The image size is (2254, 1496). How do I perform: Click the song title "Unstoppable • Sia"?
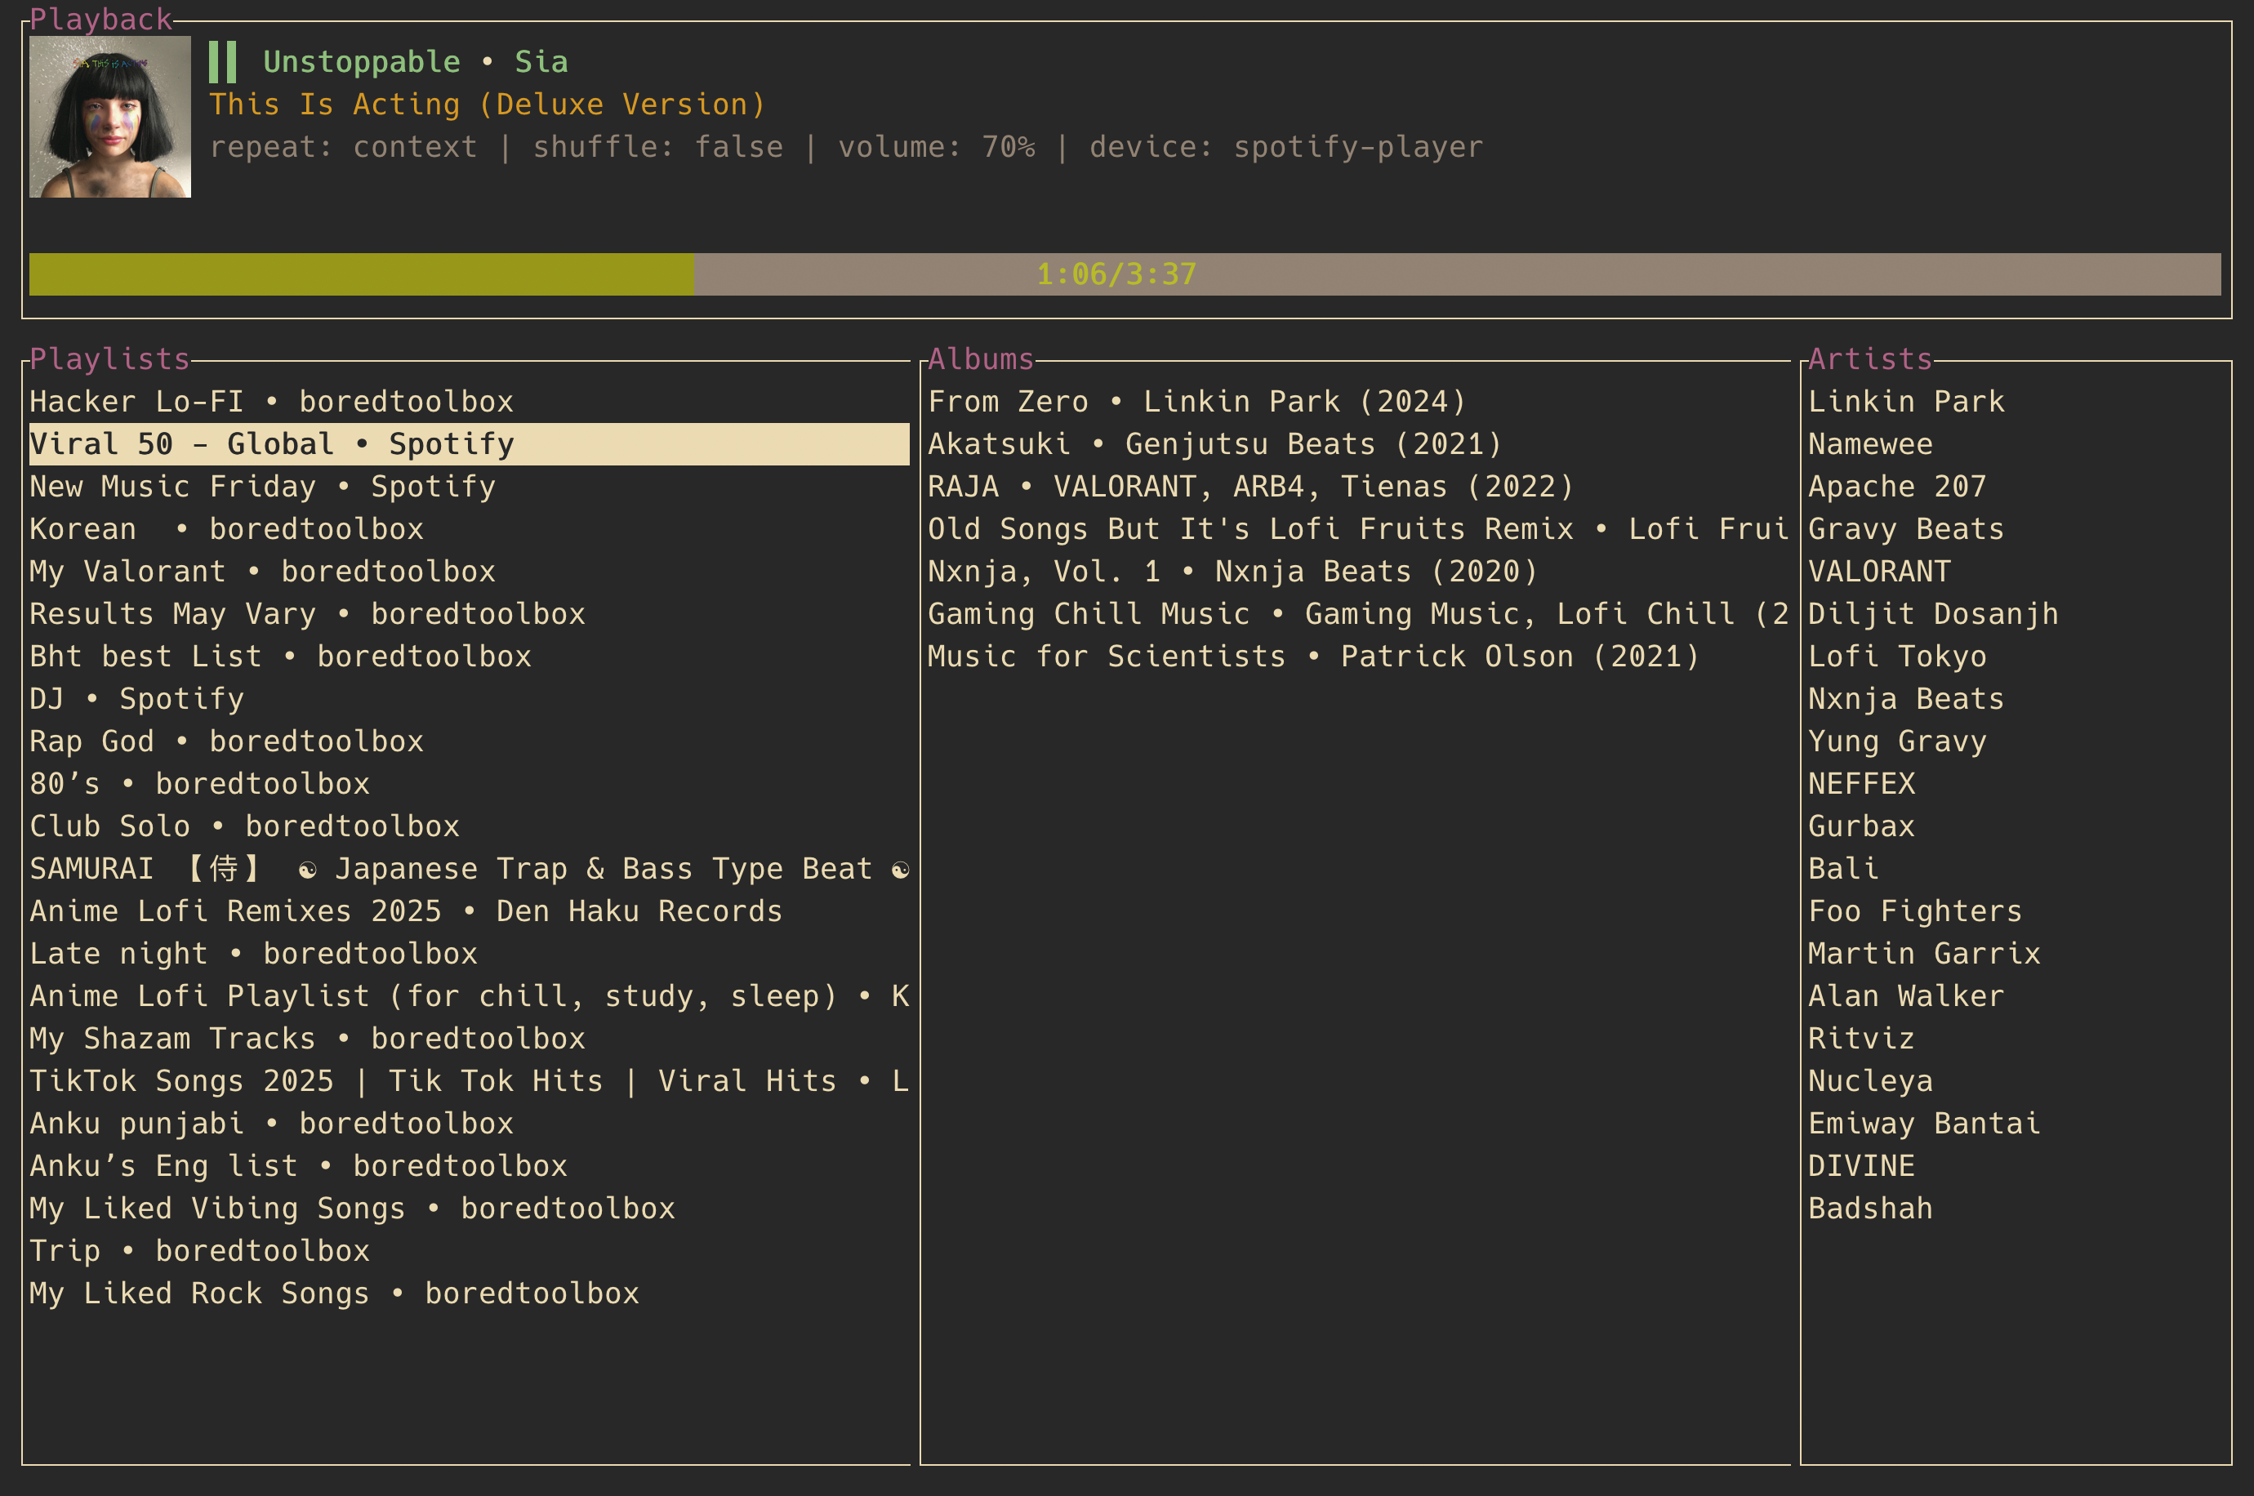coord(415,62)
